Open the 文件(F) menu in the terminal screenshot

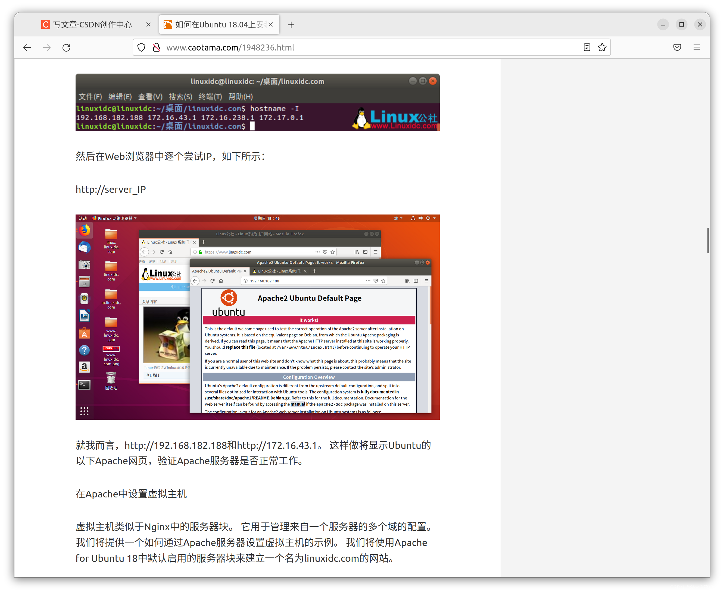tap(90, 97)
